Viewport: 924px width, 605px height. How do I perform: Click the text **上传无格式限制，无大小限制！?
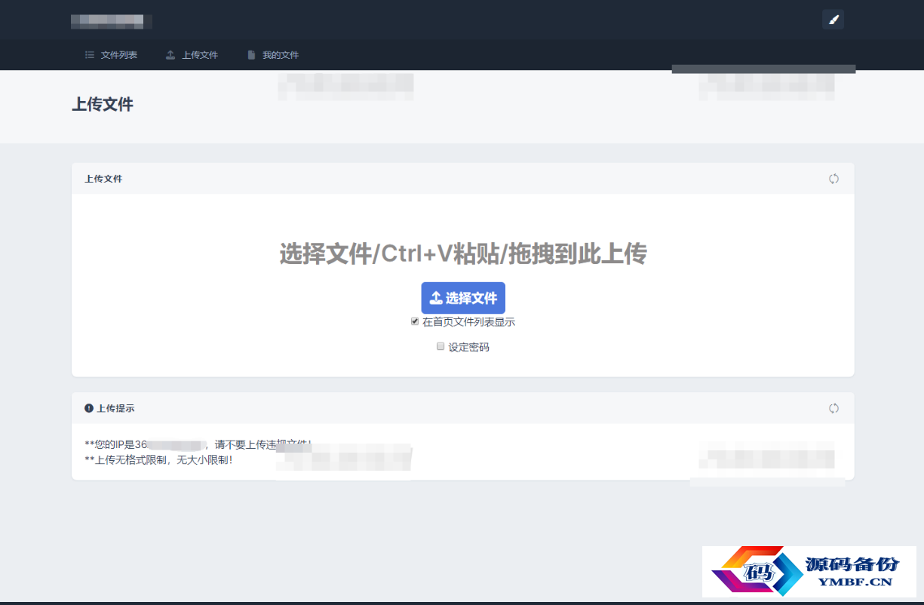click(159, 459)
